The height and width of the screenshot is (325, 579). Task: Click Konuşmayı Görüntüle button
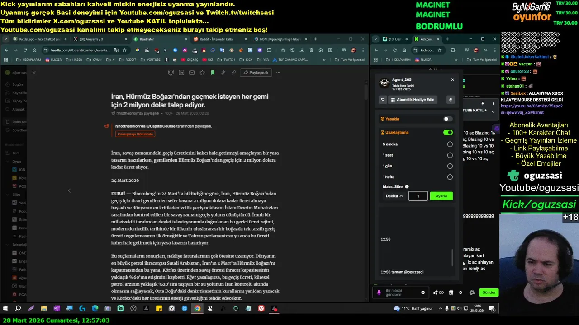[x=135, y=134]
